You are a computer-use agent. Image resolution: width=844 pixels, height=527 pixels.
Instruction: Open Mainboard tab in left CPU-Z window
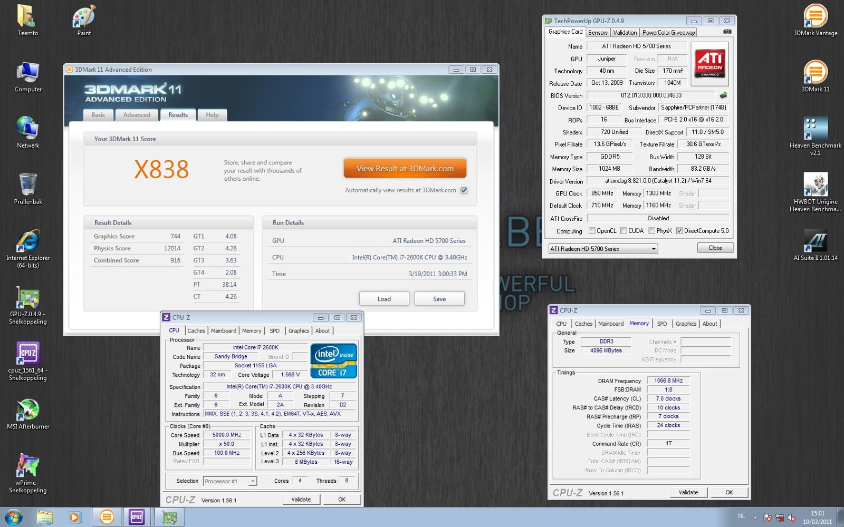[224, 331]
